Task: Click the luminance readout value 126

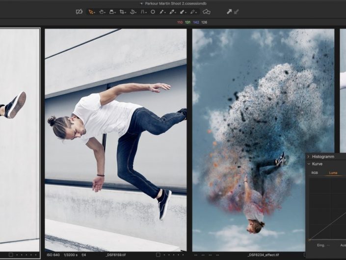Action: pyautogui.click(x=204, y=22)
